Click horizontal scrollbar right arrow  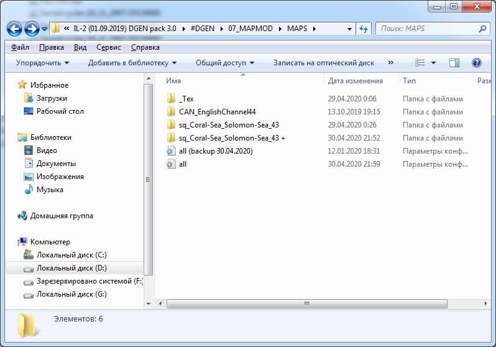[x=485, y=303]
